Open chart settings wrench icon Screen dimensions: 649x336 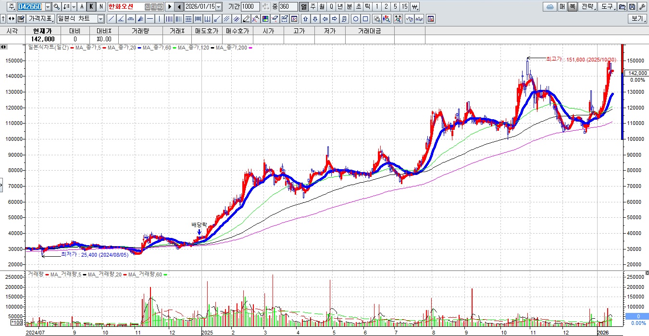coord(642,7)
